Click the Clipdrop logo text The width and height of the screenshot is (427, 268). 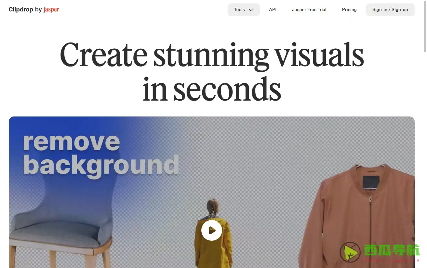pos(21,9)
